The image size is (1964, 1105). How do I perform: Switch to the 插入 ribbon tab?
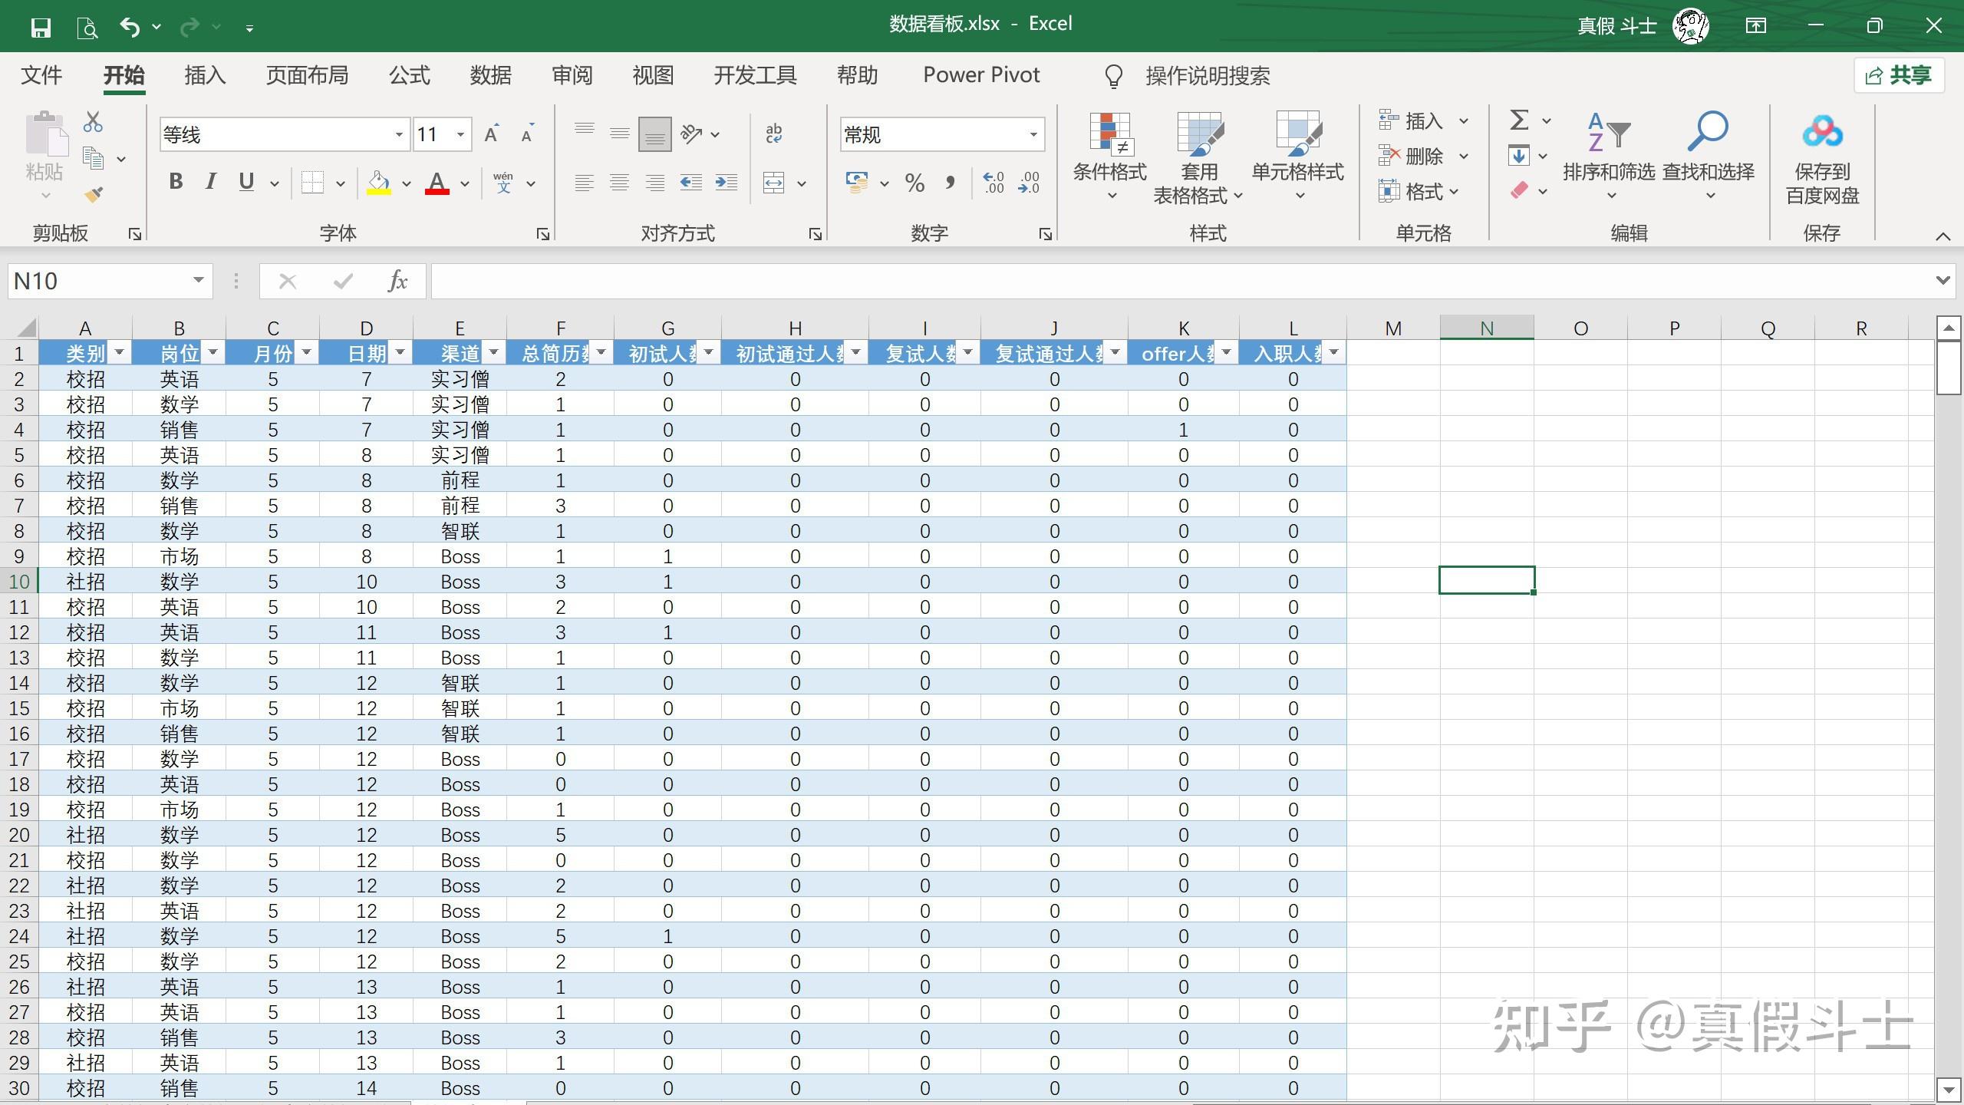point(205,75)
